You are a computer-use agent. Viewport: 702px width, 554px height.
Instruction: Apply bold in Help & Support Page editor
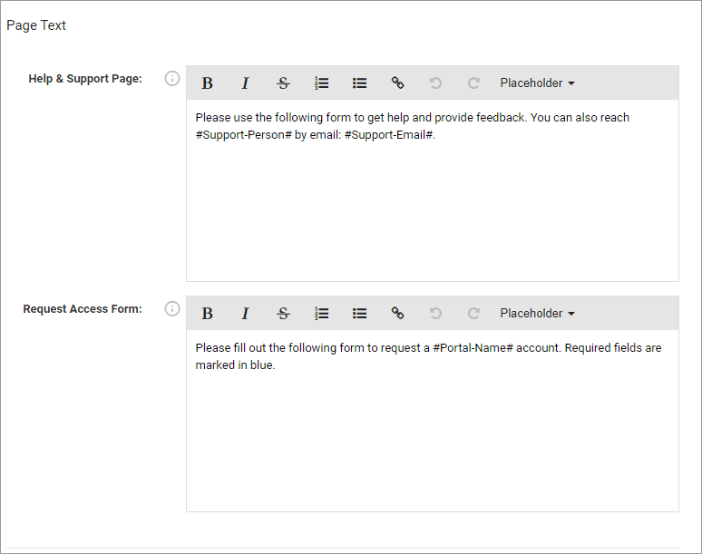click(207, 83)
